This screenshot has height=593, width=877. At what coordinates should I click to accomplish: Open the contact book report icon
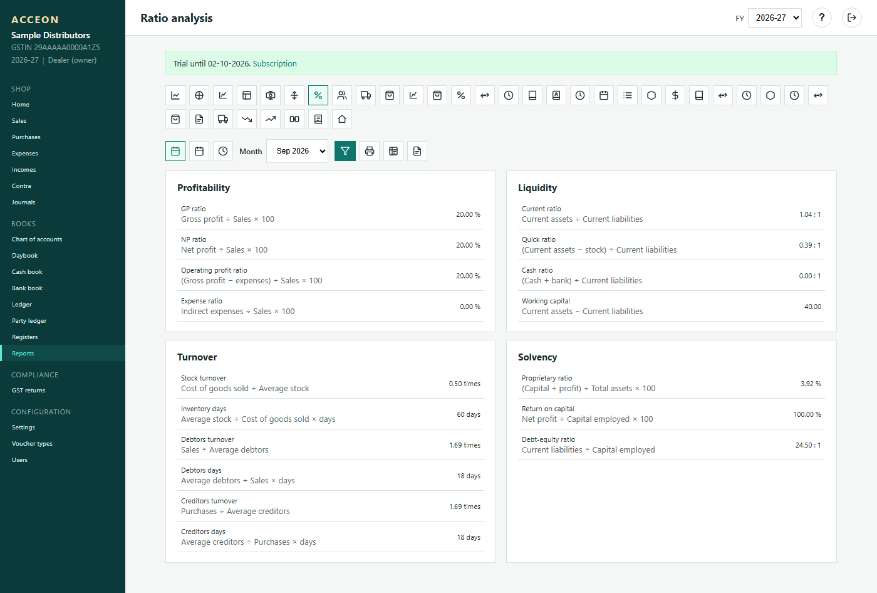point(556,95)
